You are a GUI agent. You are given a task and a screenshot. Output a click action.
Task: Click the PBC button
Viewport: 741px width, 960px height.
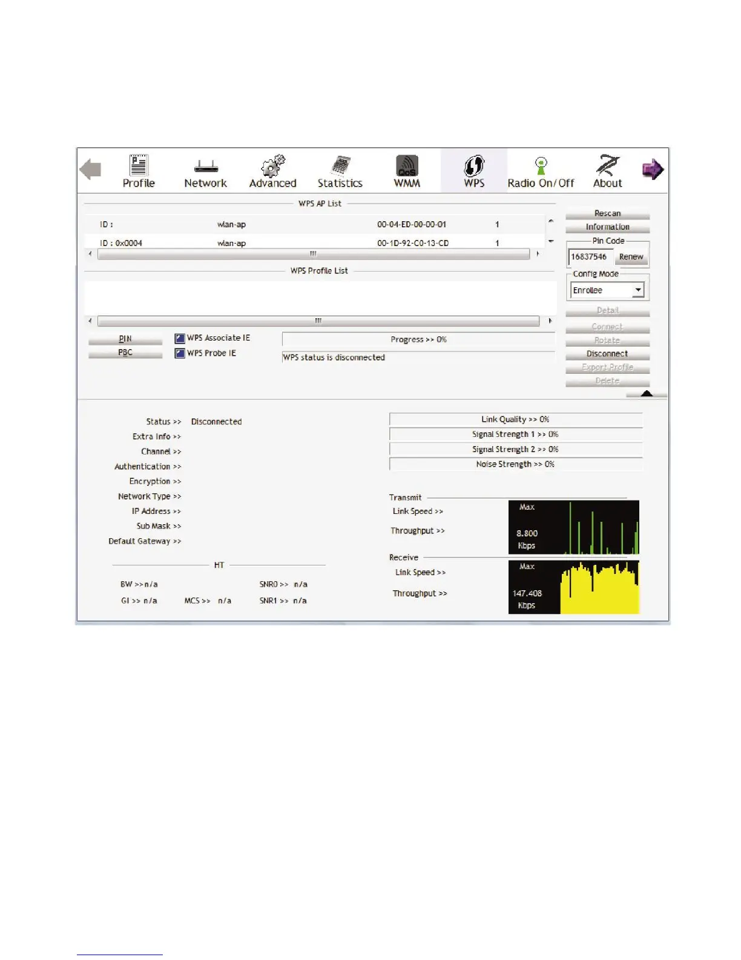125,352
